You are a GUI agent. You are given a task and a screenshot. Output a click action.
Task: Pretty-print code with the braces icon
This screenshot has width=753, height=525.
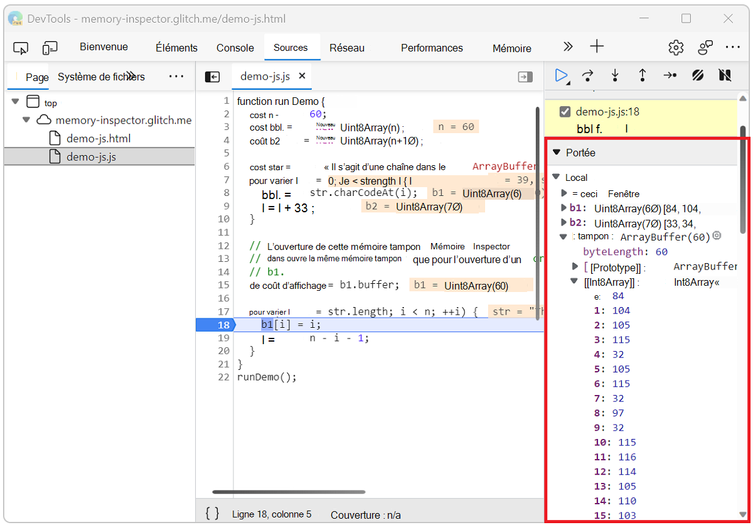(213, 513)
